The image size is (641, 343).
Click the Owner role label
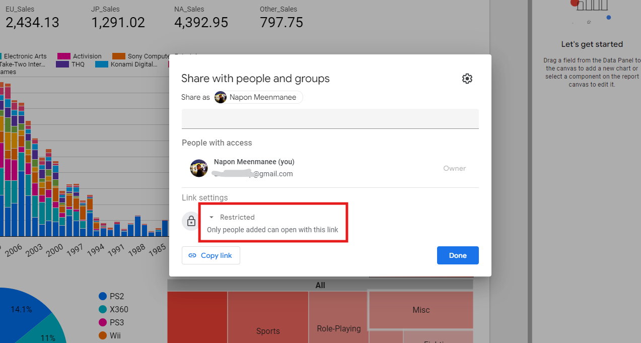point(454,168)
